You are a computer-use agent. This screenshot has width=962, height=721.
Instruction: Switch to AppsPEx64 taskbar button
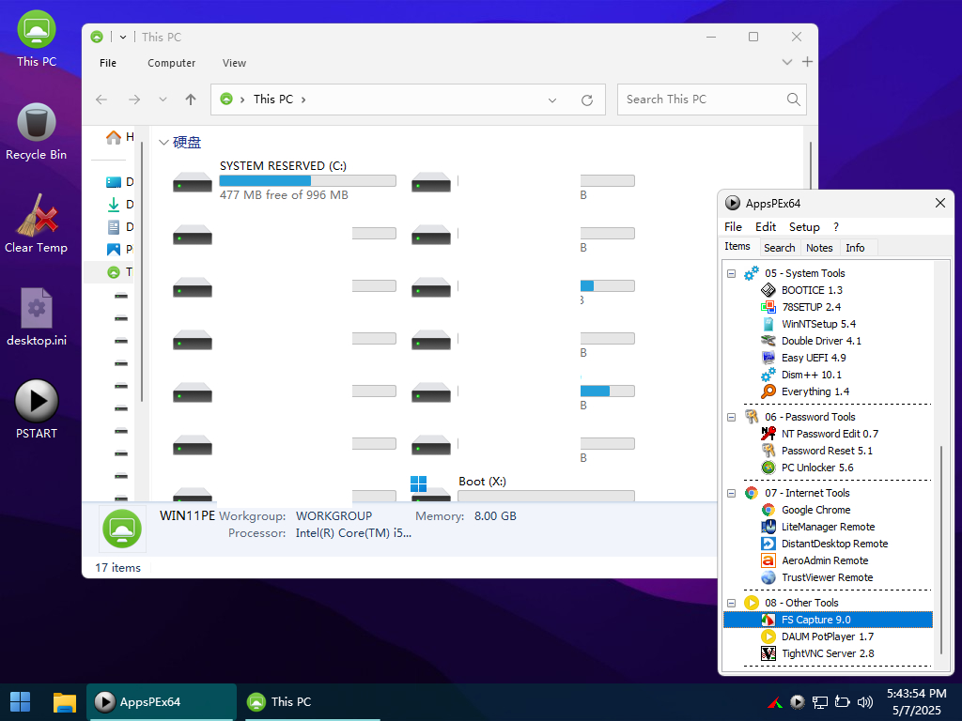162,702
